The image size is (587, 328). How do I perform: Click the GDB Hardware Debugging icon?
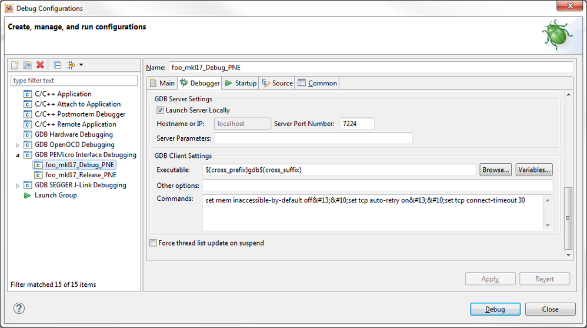click(27, 135)
